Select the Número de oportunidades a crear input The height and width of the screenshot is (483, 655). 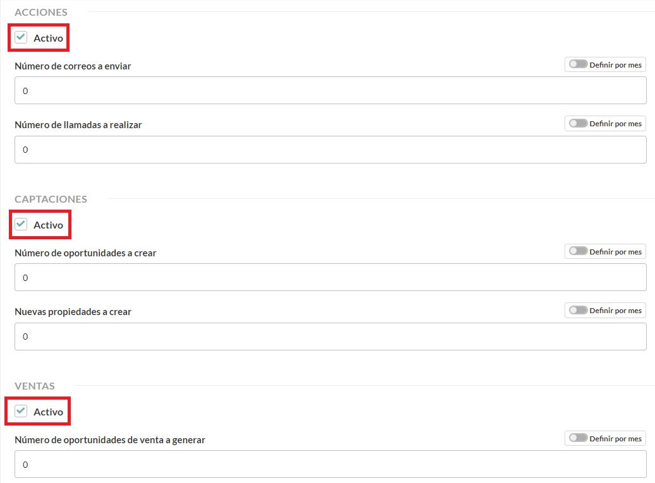click(x=330, y=277)
